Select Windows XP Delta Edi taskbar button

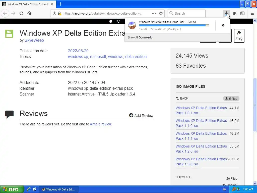[x=59, y=189]
